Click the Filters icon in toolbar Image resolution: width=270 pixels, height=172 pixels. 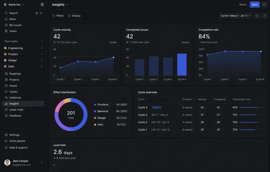[x=54, y=16]
